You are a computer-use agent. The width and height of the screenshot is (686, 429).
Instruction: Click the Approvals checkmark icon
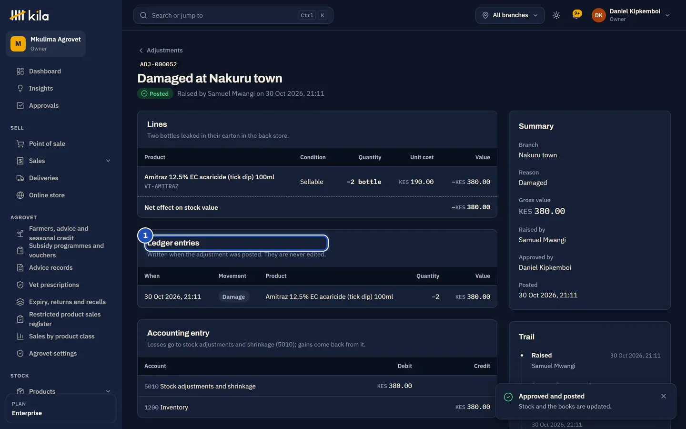click(20, 106)
